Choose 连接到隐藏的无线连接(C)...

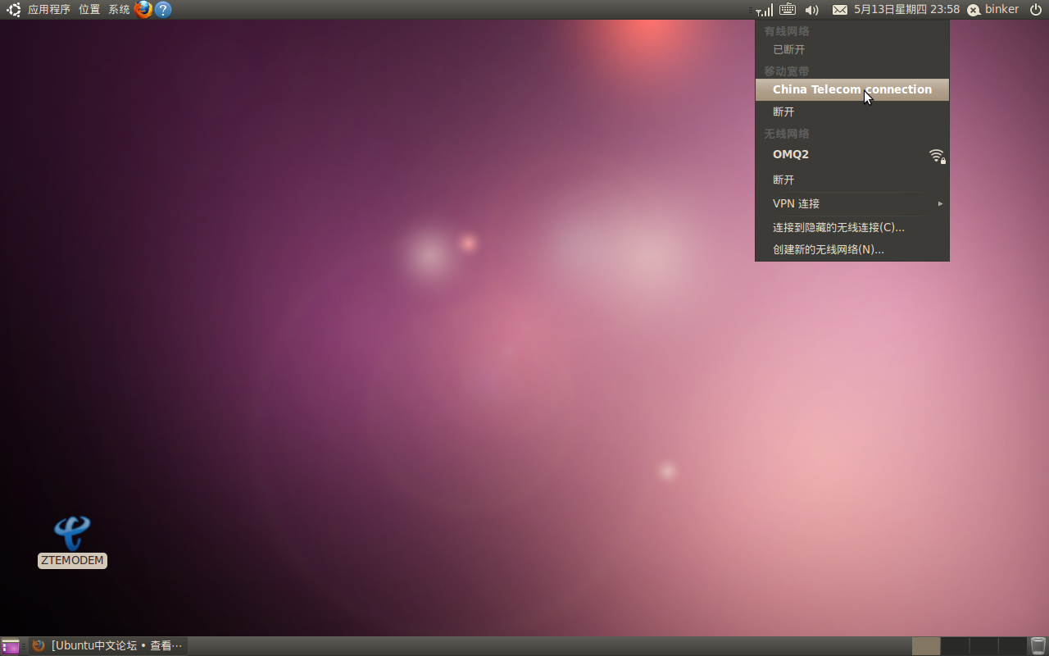point(852,227)
